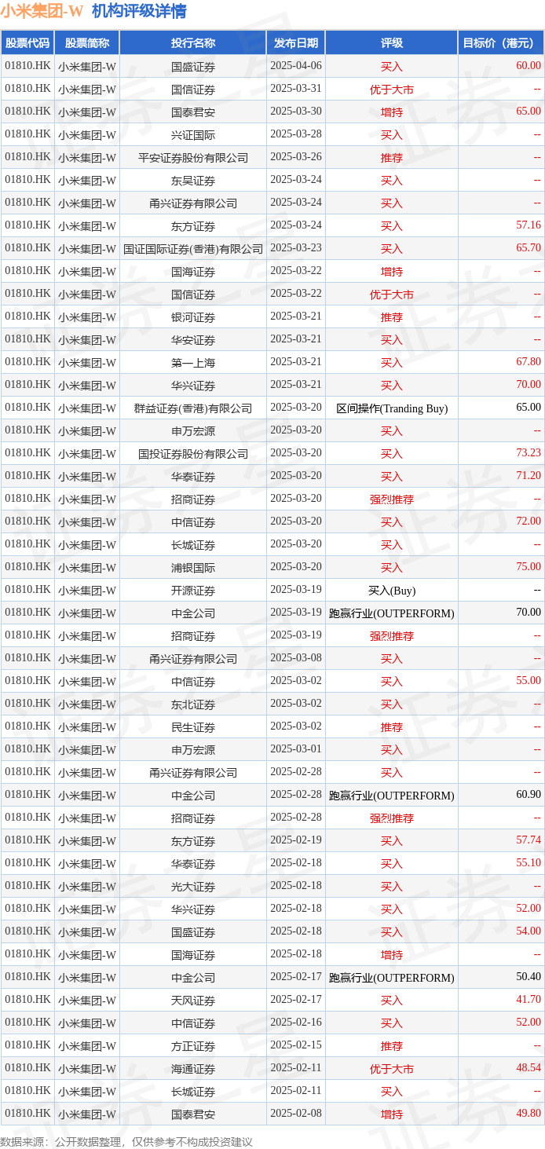Screen dimensions: 545x1149
Task: Click target price 57.16
Action: (x=529, y=225)
